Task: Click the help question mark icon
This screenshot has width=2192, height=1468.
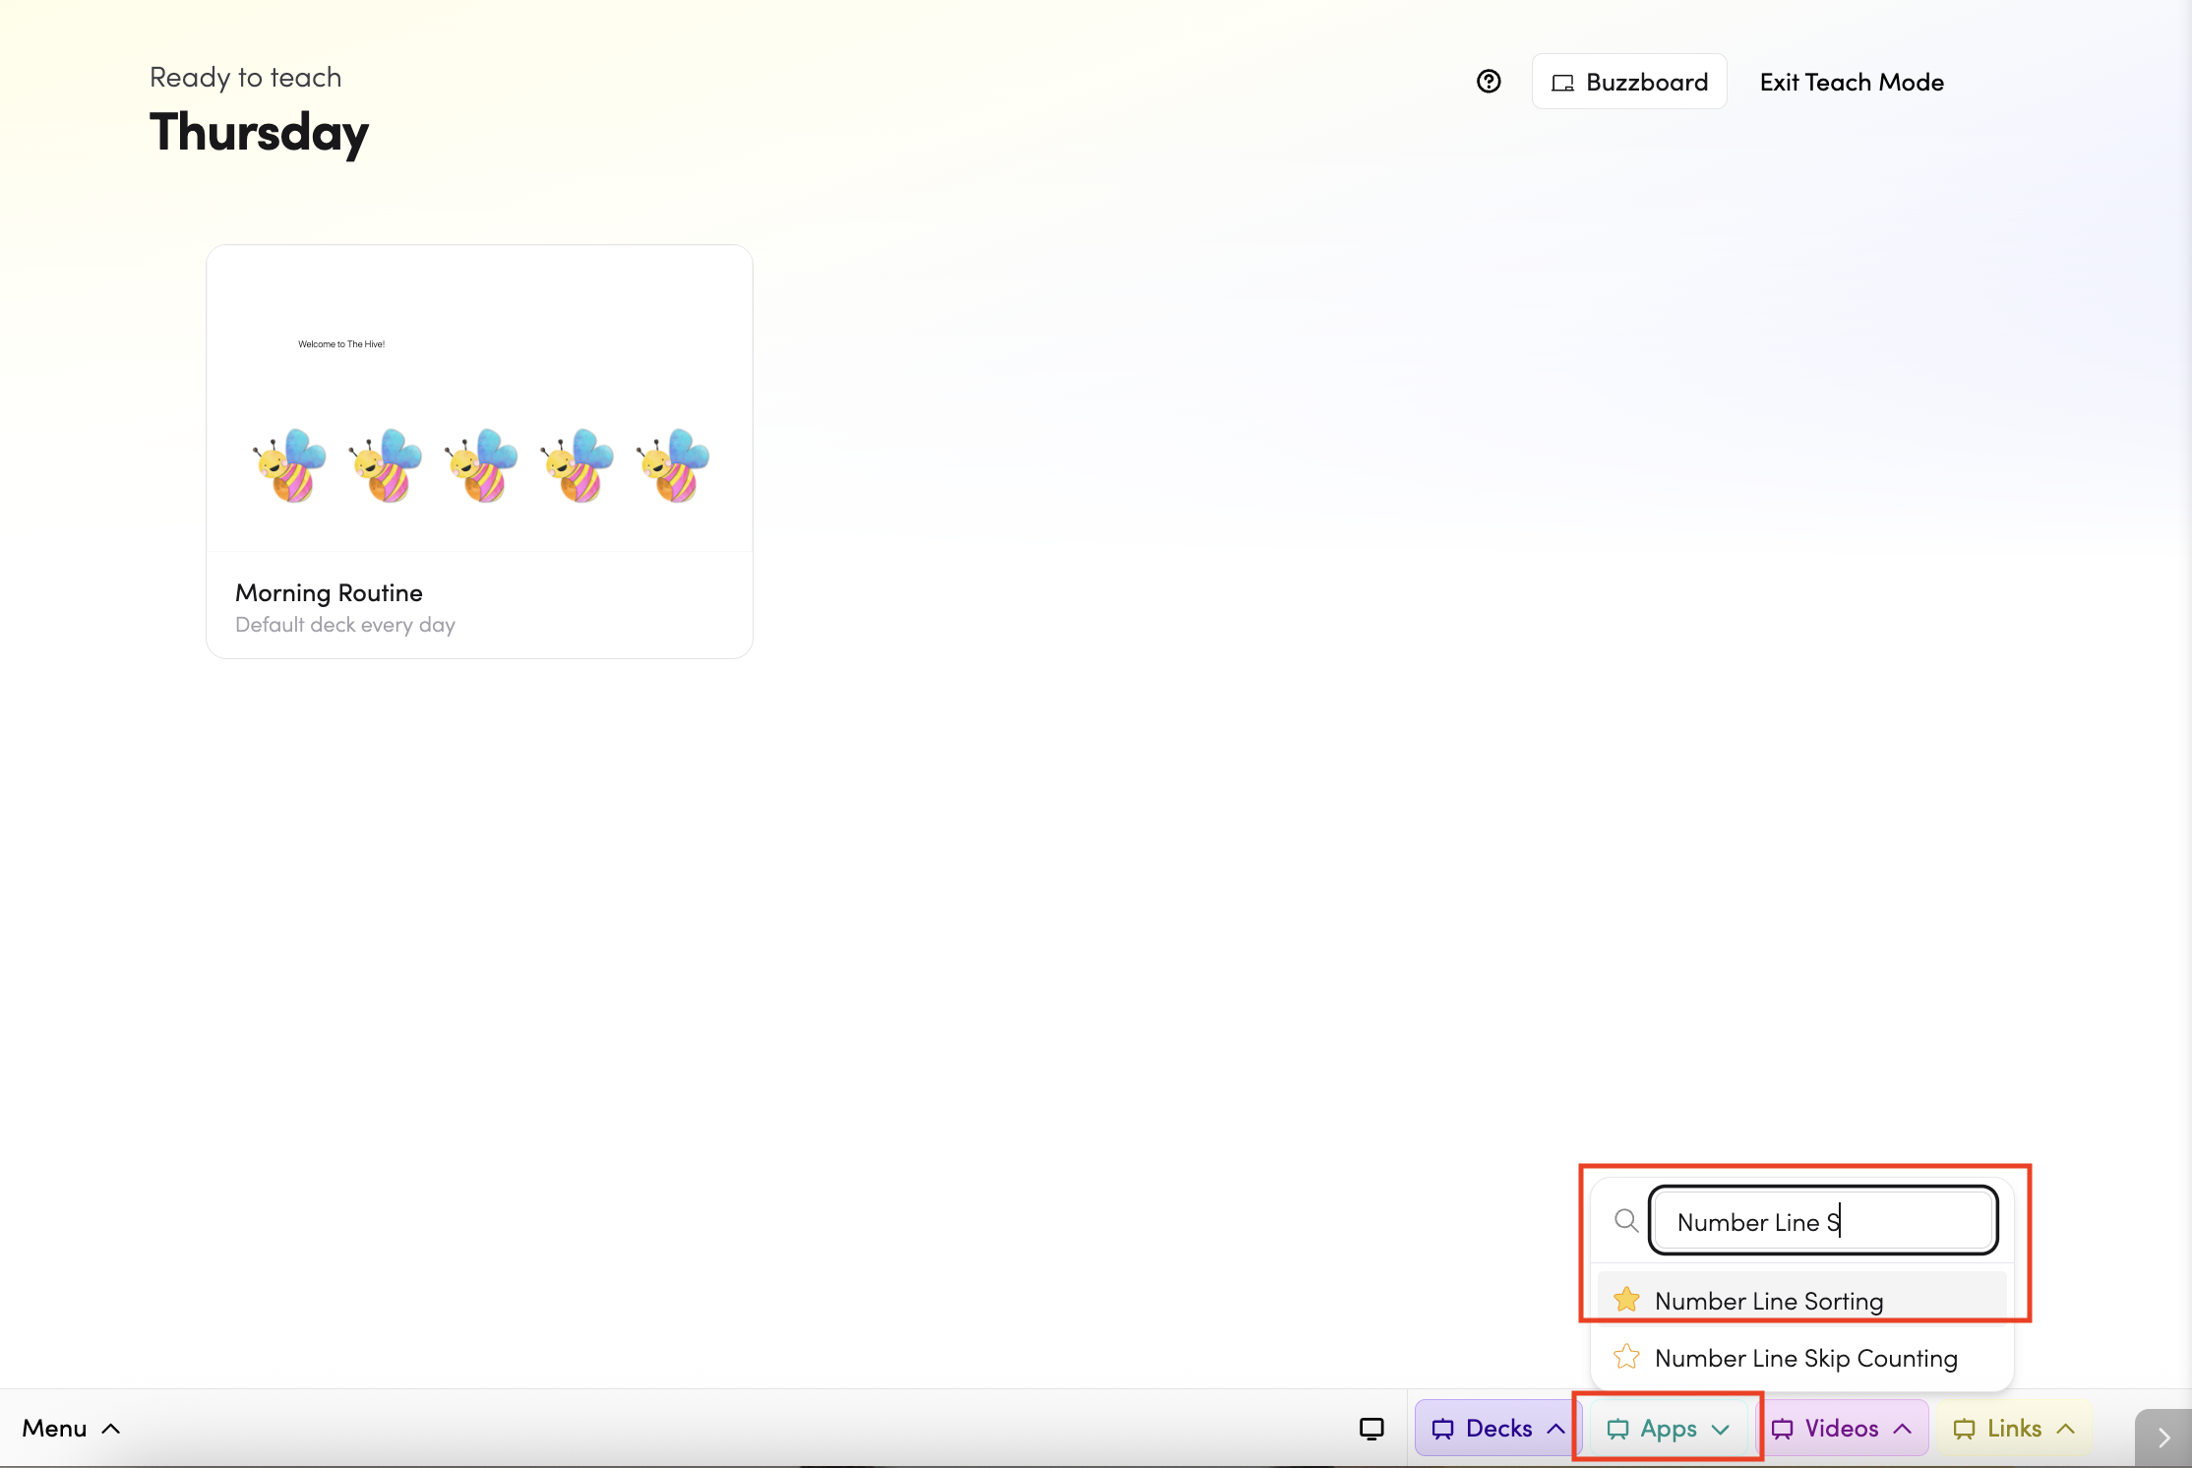Action: coord(1489,82)
